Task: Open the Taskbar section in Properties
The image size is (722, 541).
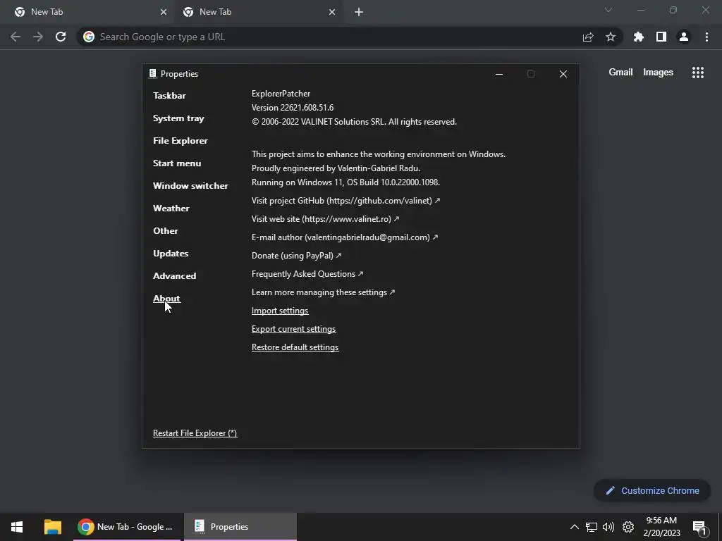Action: [x=169, y=96]
